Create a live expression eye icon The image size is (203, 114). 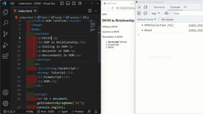[167, 13]
